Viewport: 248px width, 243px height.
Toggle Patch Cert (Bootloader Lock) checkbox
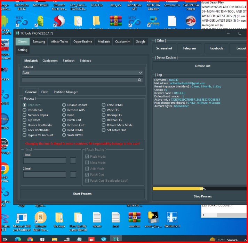point(87,181)
